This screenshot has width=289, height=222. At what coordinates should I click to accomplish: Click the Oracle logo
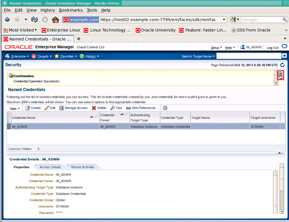(19, 47)
